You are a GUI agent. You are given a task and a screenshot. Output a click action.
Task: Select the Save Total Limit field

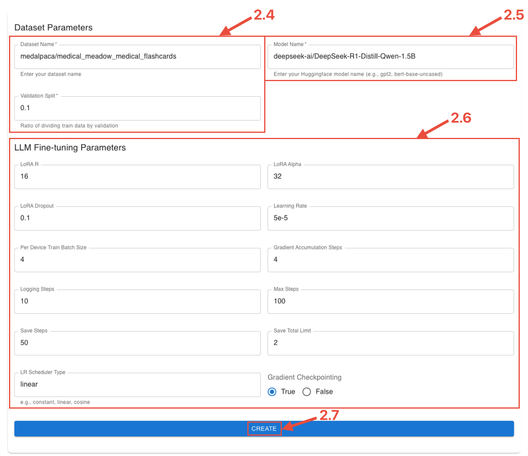pos(390,343)
